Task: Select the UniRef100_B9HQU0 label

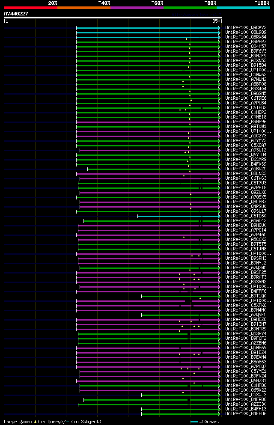Action: click(x=246, y=225)
